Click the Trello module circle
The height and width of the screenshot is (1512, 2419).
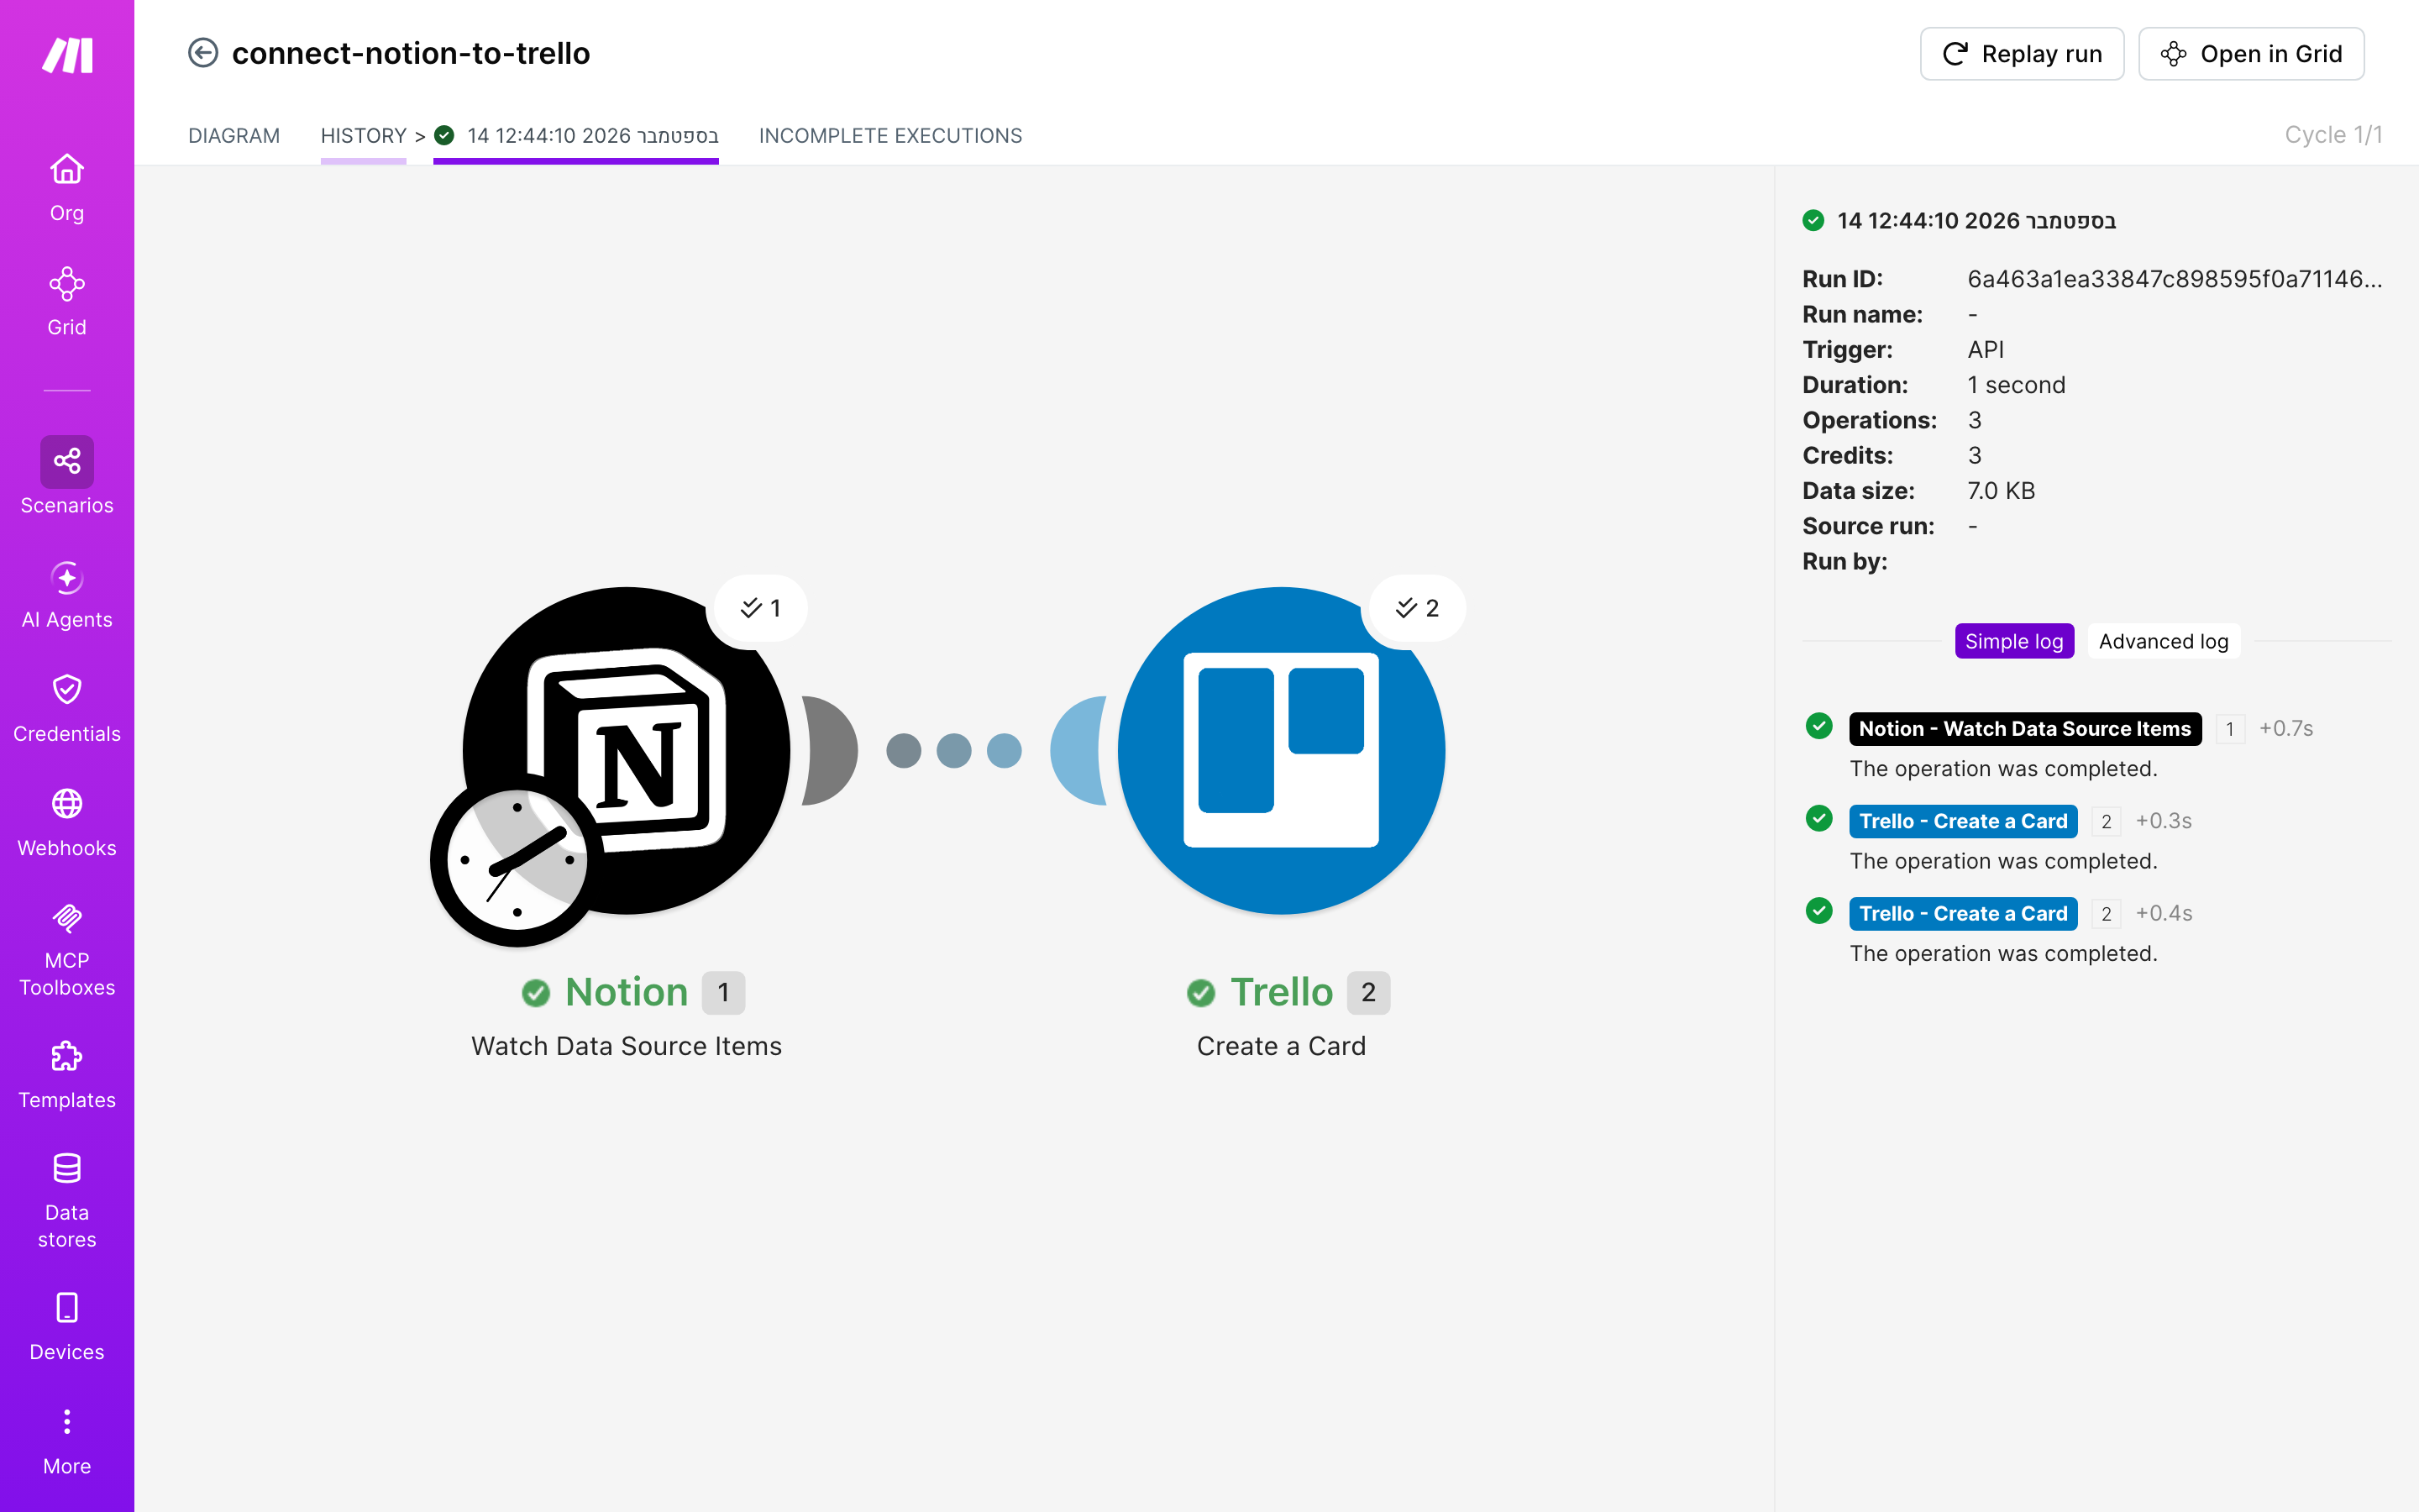(x=1280, y=750)
